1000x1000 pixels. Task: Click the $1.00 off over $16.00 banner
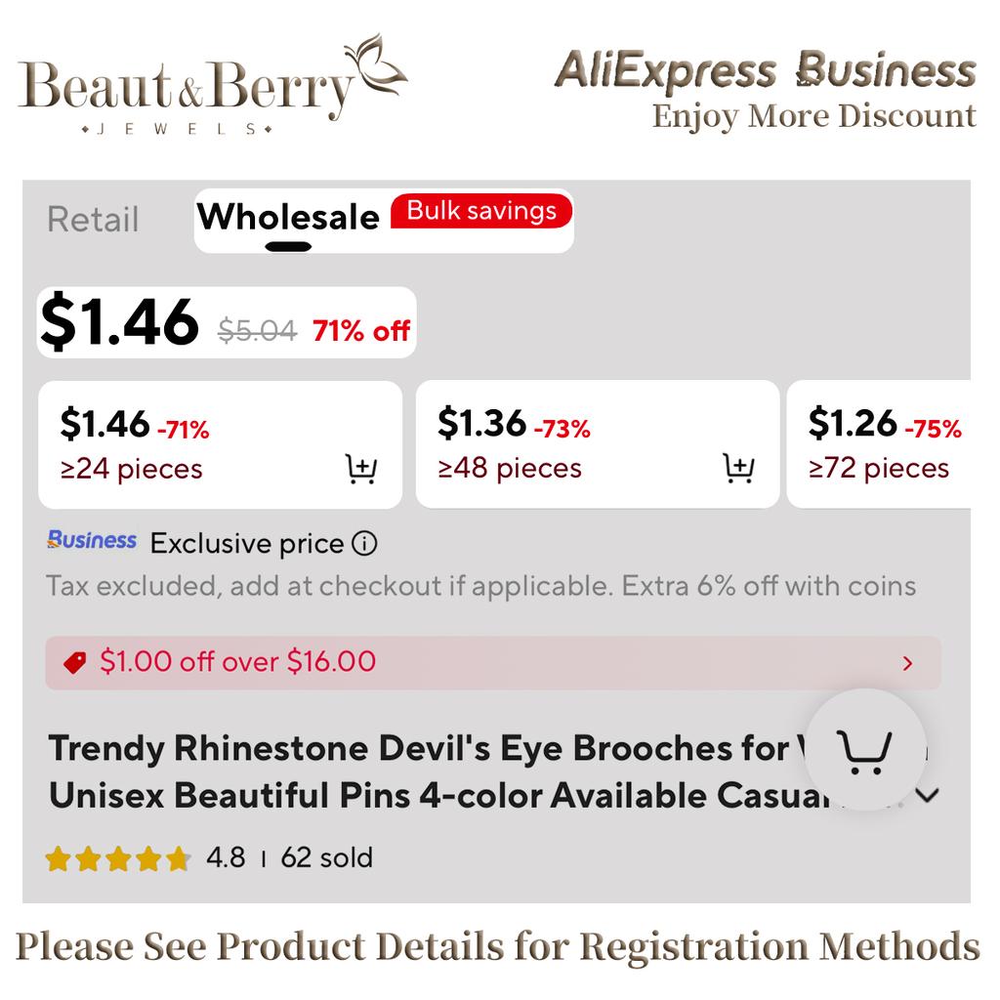(488, 663)
